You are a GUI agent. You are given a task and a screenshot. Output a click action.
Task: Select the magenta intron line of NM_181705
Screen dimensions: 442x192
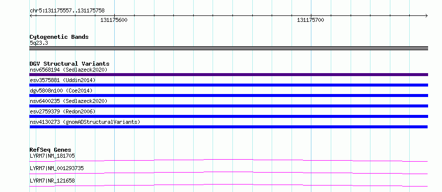(x=229, y=160)
